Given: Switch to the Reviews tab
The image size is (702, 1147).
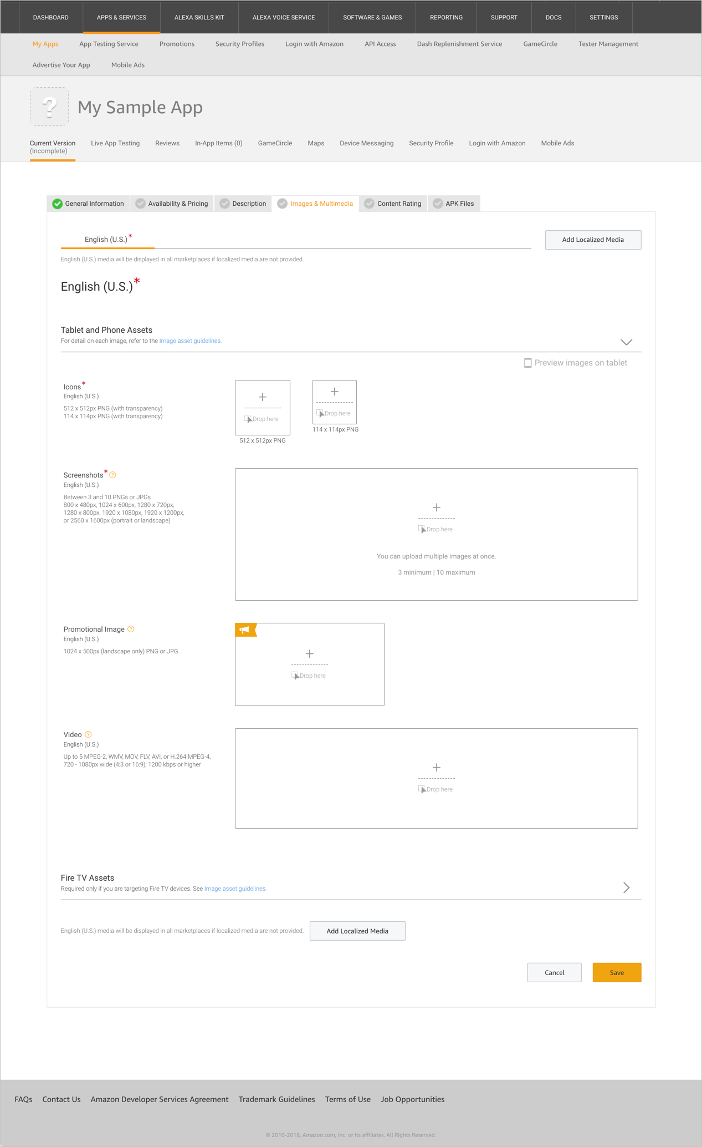Looking at the screenshot, I should click(x=167, y=143).
